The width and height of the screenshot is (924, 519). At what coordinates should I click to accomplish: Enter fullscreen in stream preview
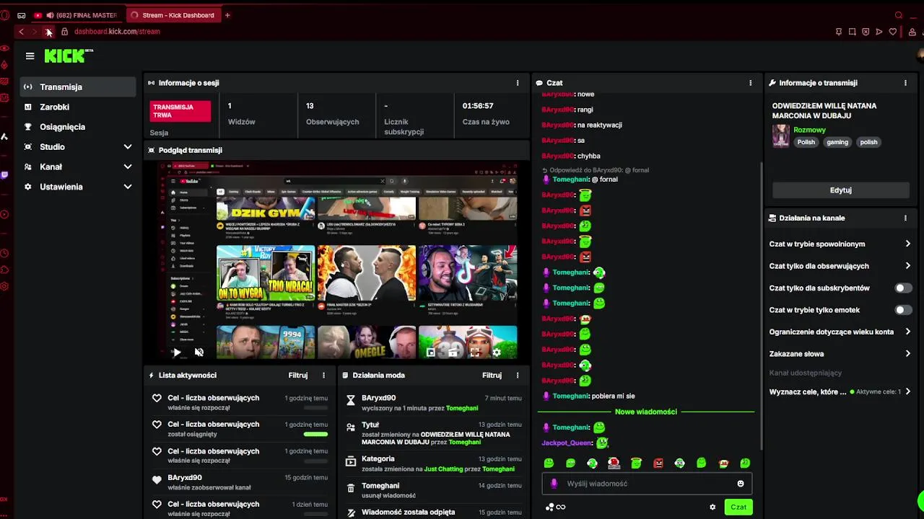click(x=474, y=352)
